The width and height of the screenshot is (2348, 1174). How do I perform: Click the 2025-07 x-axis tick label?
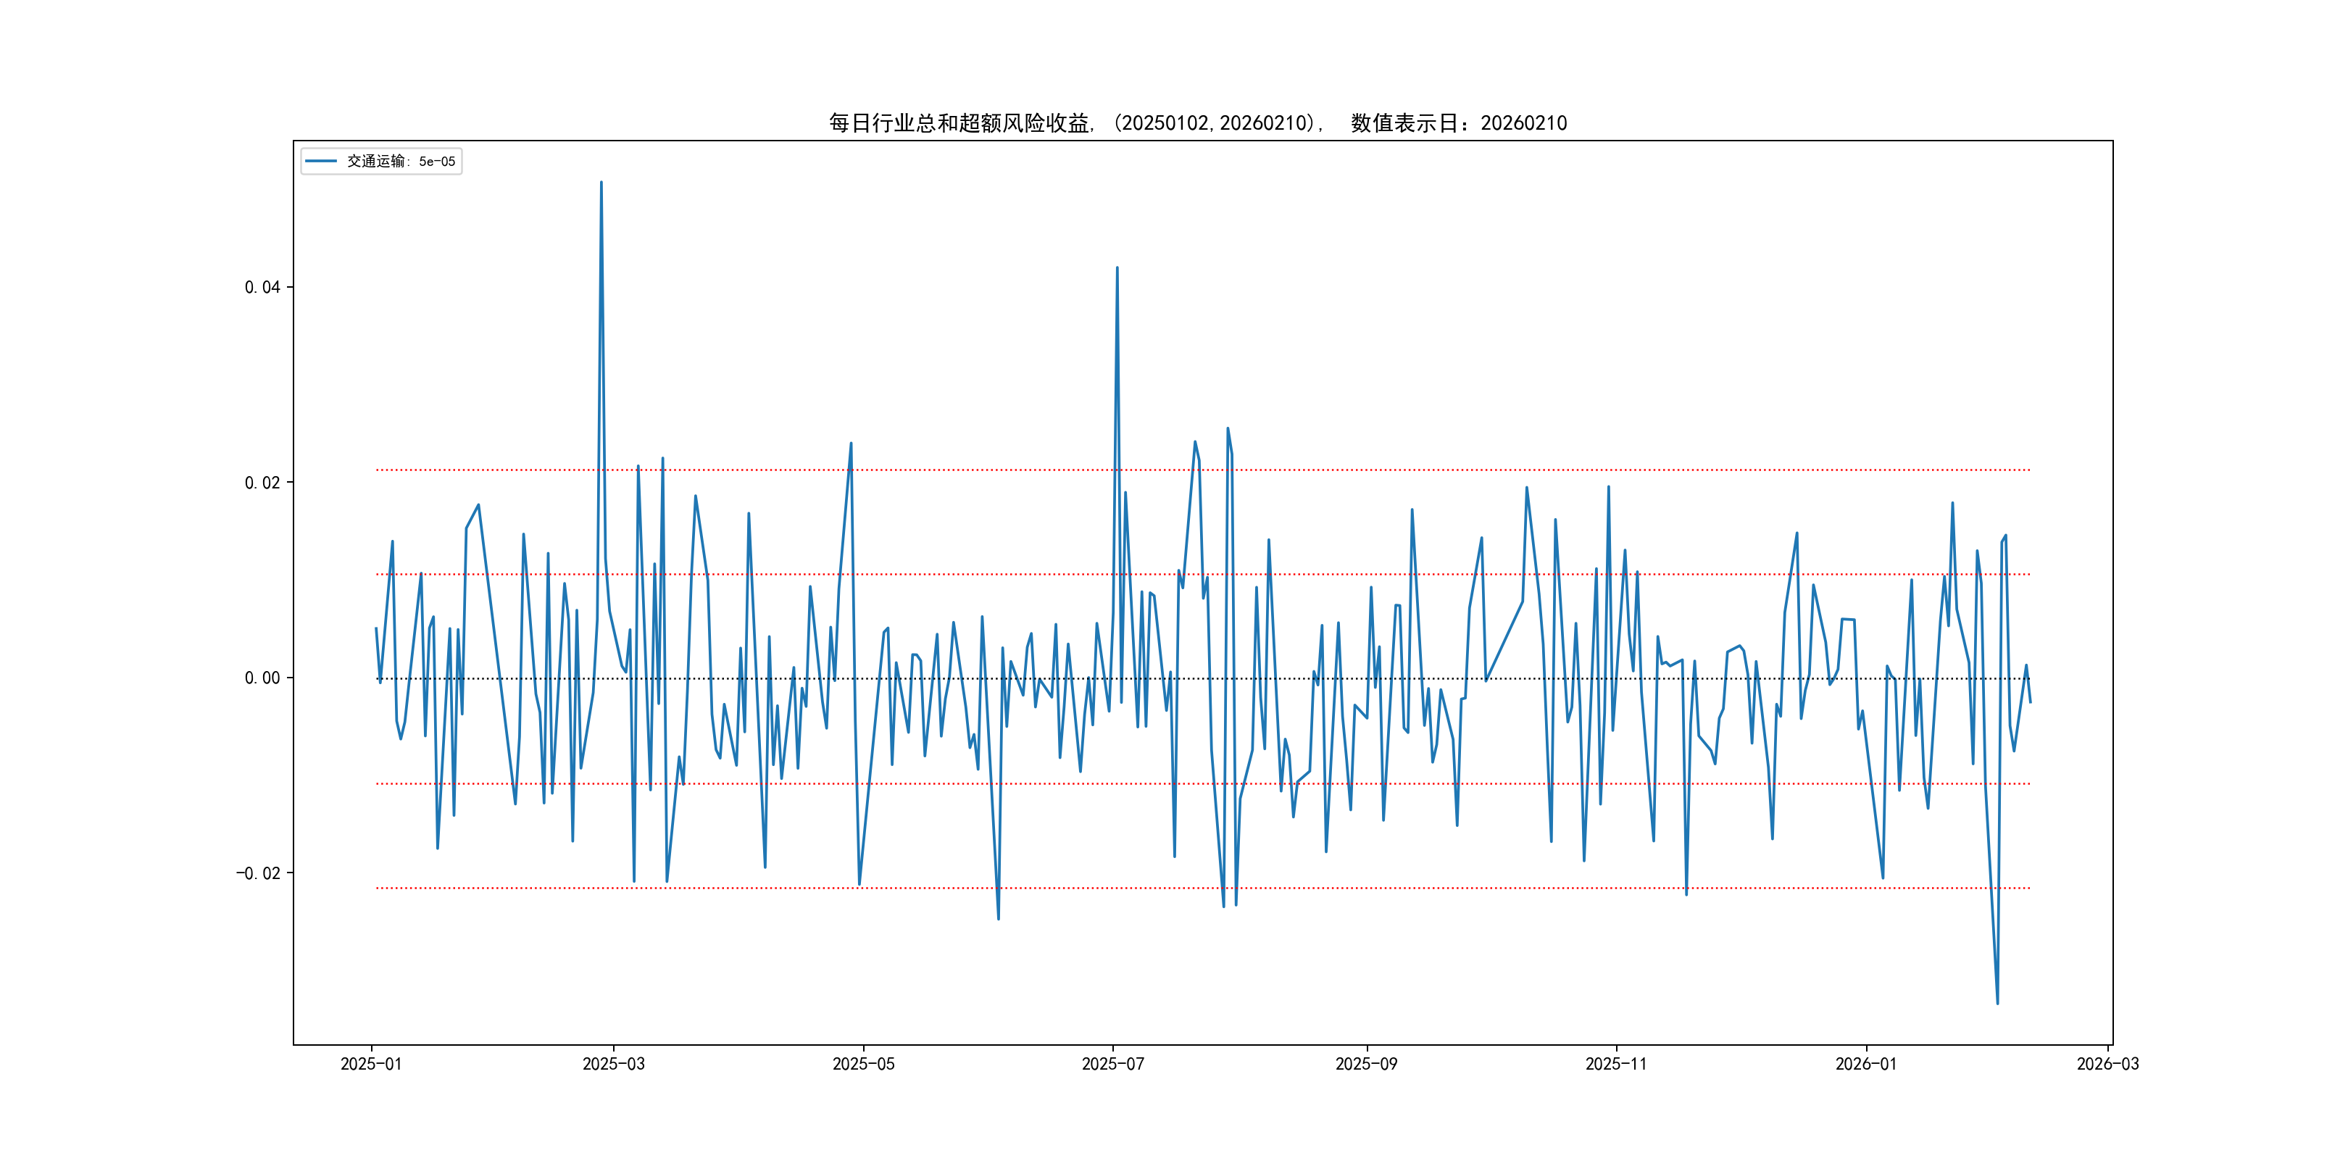(1112, 1064)
